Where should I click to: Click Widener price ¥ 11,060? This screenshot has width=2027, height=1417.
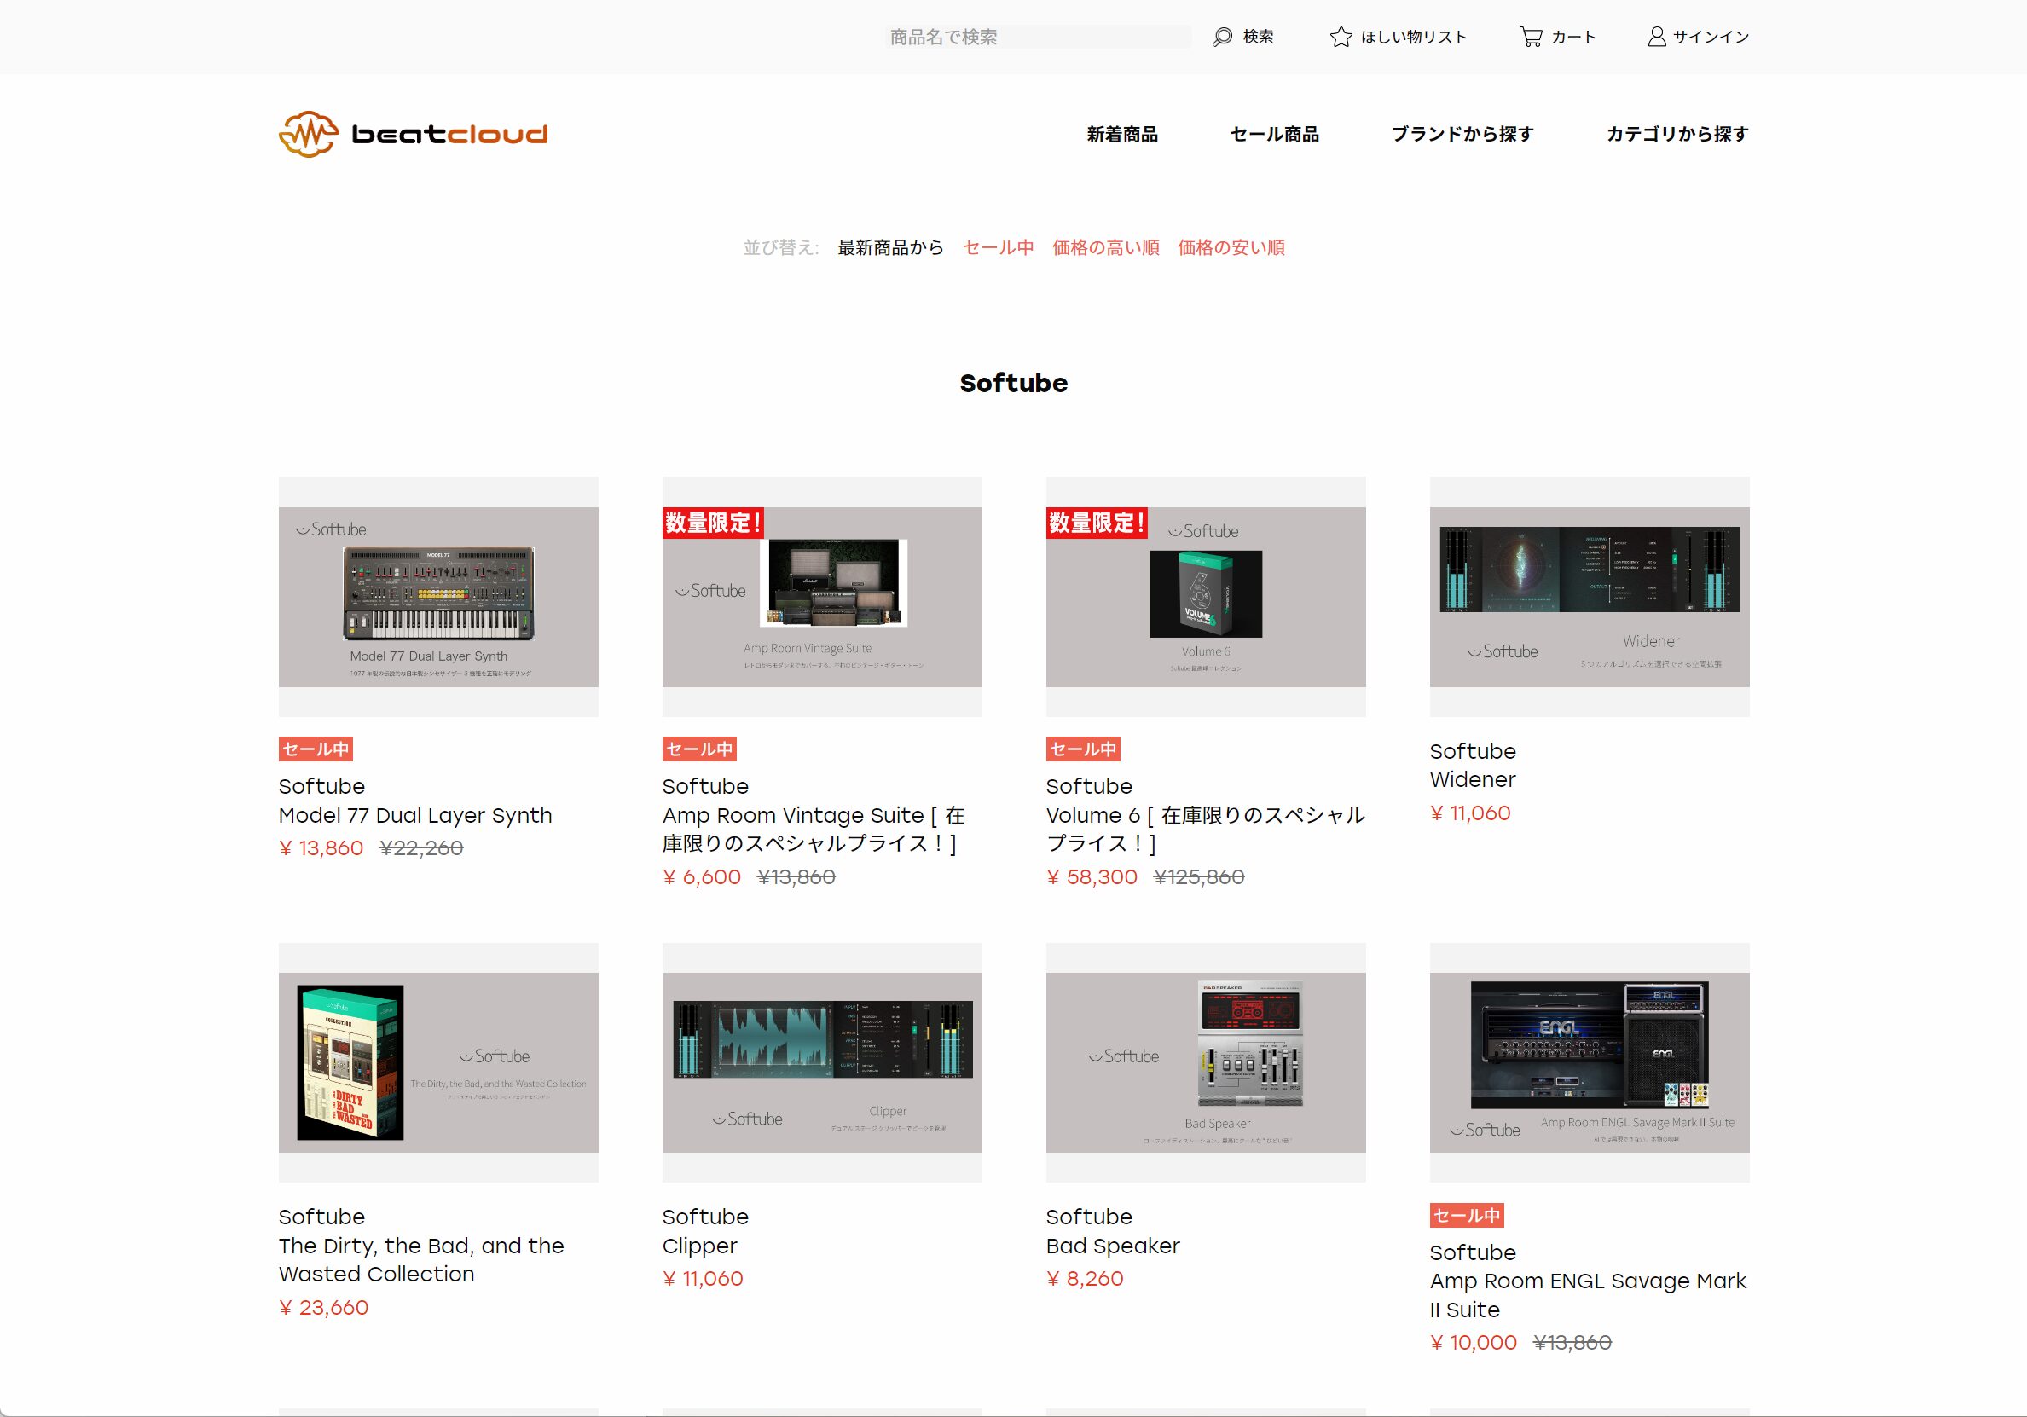click(1470, 813)
